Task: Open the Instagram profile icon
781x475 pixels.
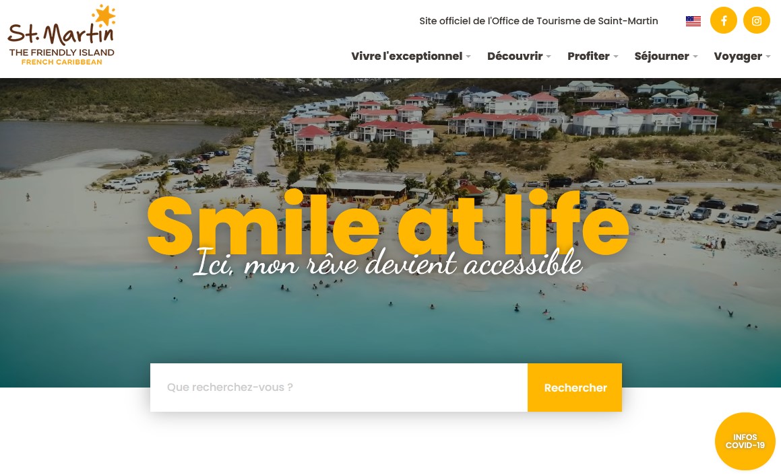Action: [x=757, y=20]
